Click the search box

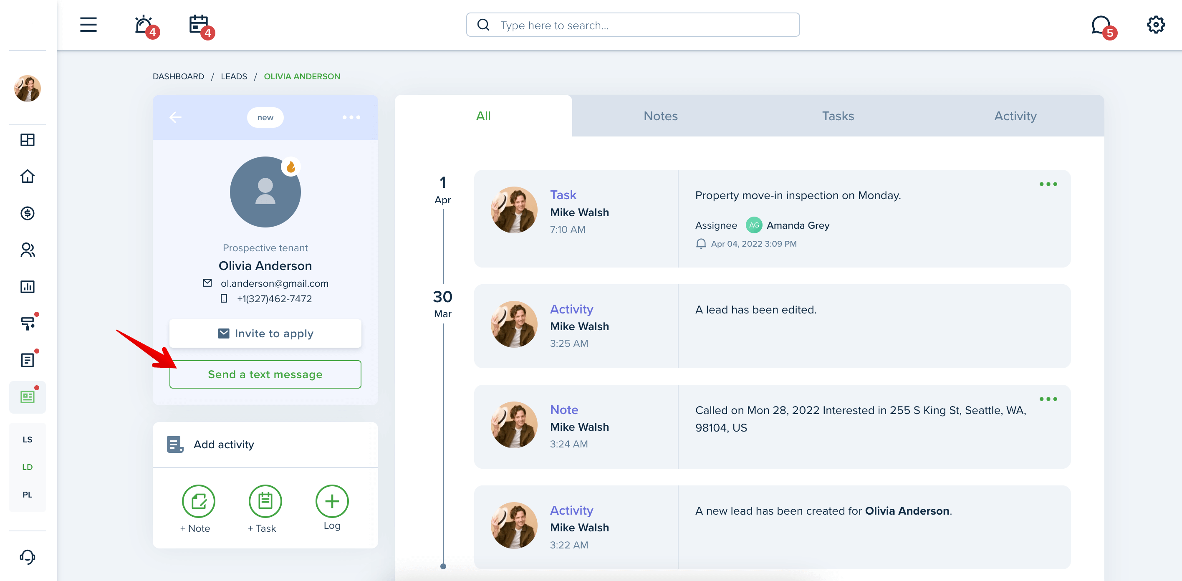[632, 25]
